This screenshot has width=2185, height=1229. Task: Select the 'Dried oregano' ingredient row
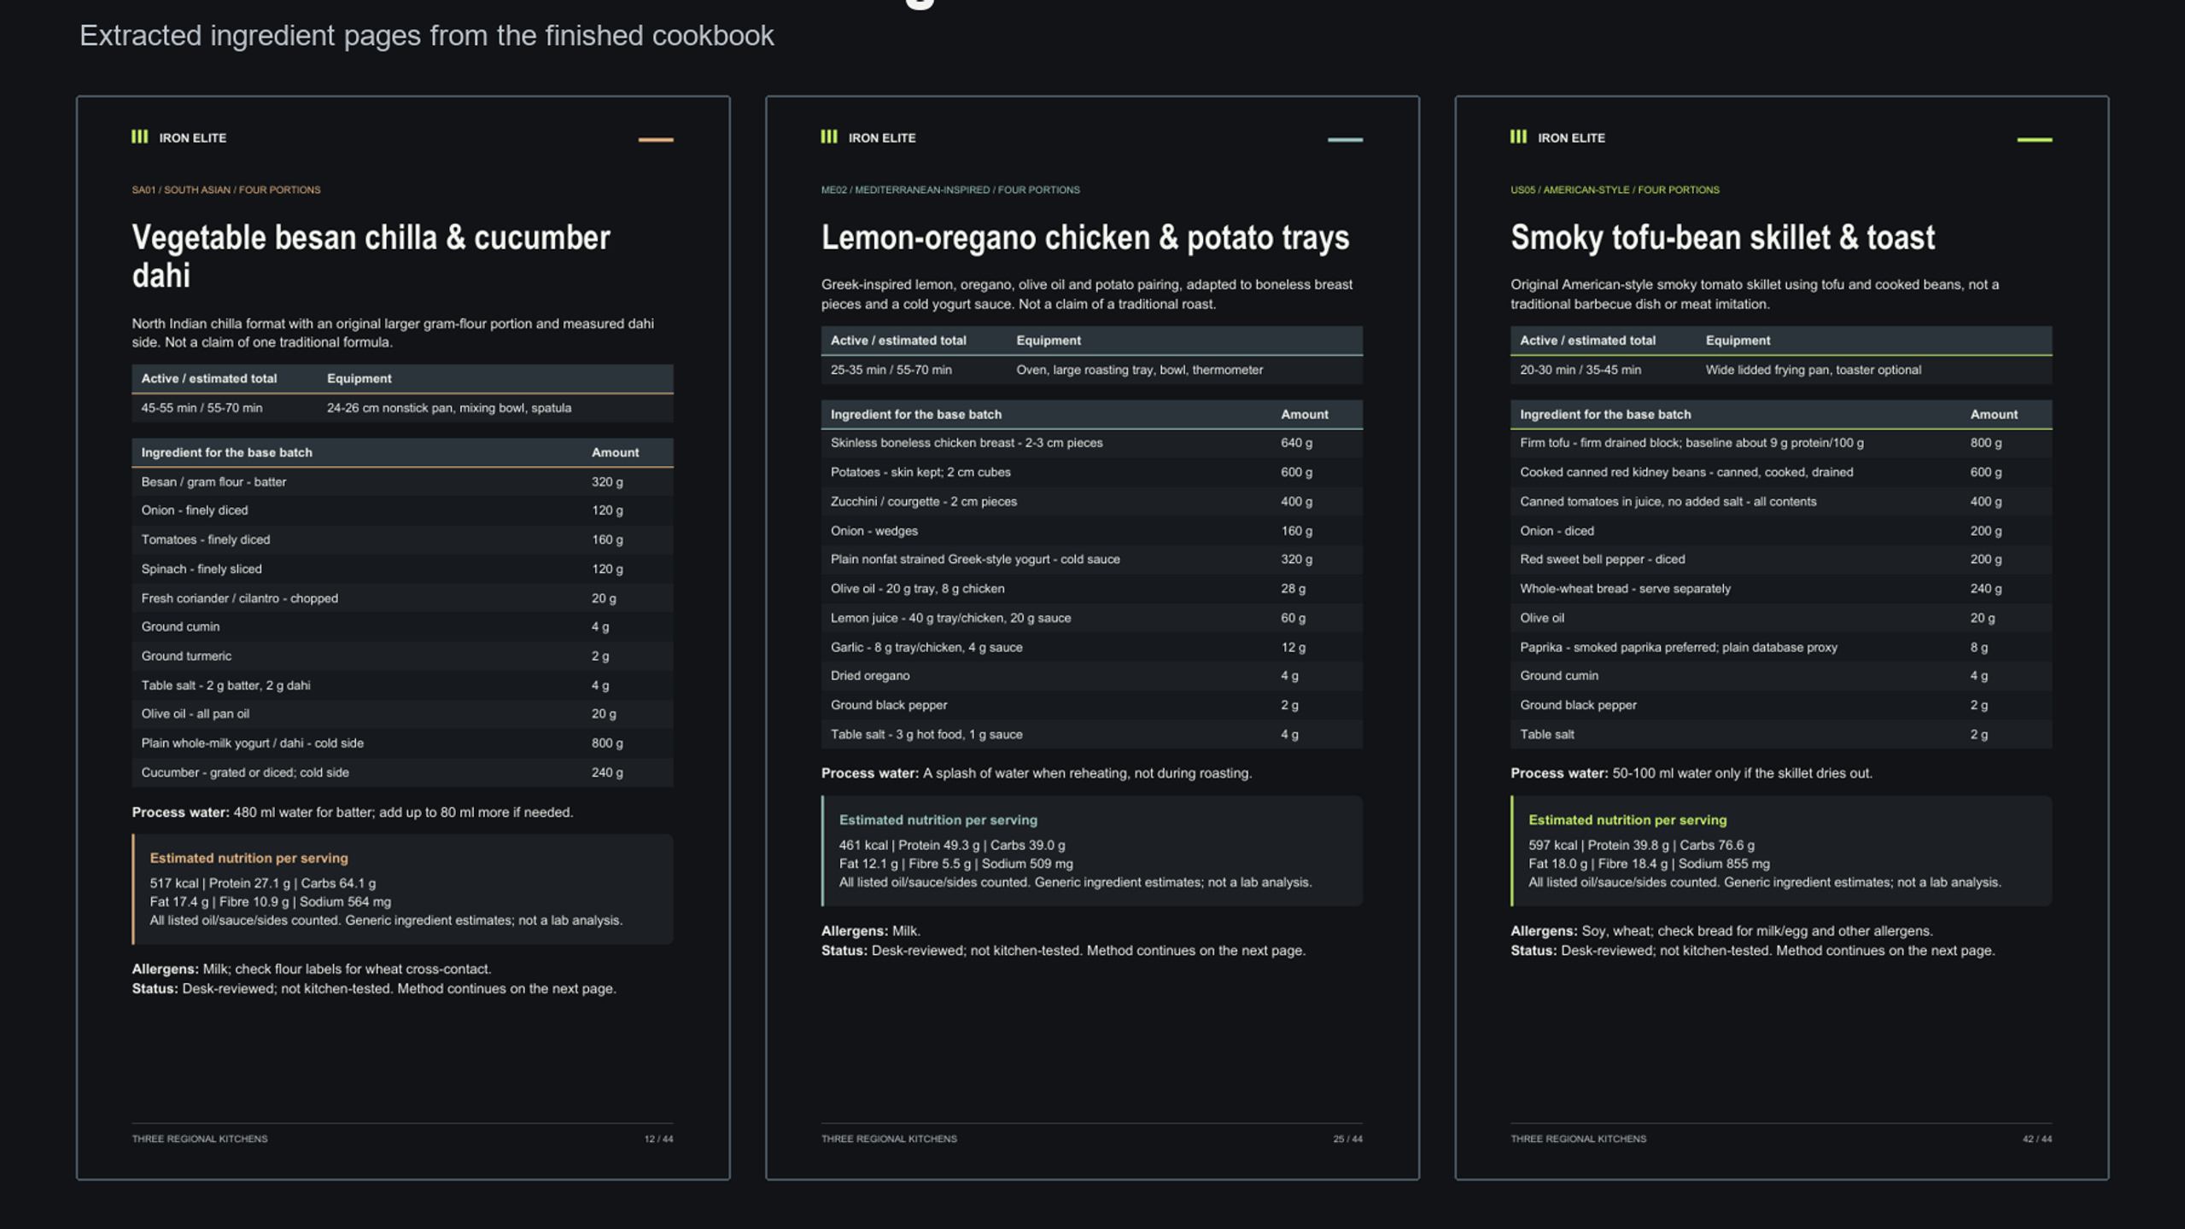(1091, 676)
